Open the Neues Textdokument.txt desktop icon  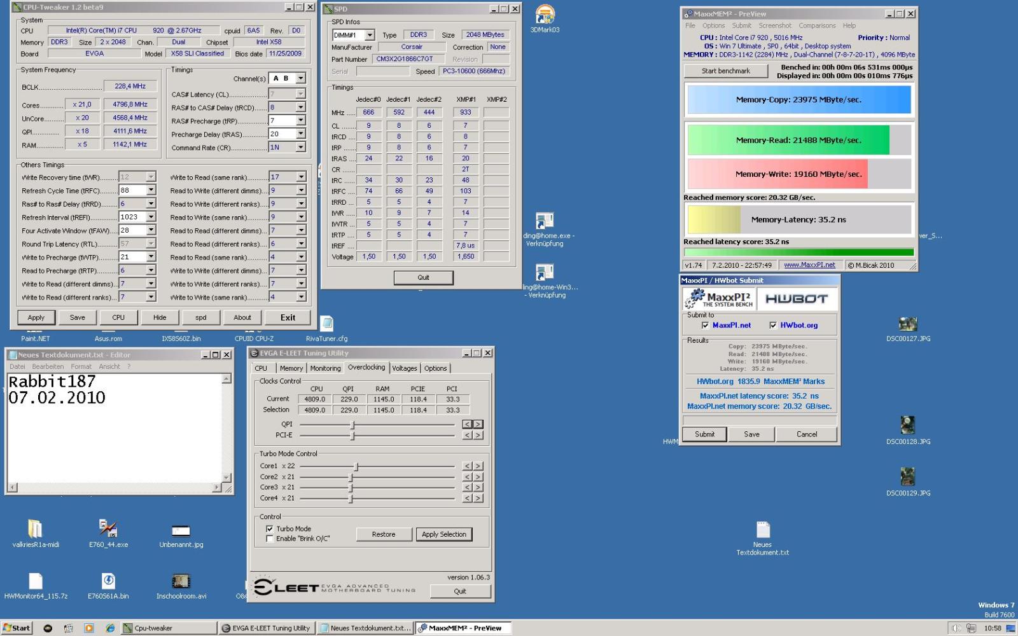pyautogui.click(x=763, y=529)
